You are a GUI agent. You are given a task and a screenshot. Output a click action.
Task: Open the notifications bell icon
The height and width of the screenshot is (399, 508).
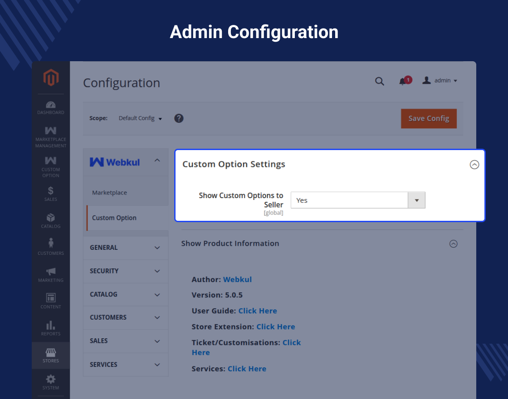pos(403,81)
